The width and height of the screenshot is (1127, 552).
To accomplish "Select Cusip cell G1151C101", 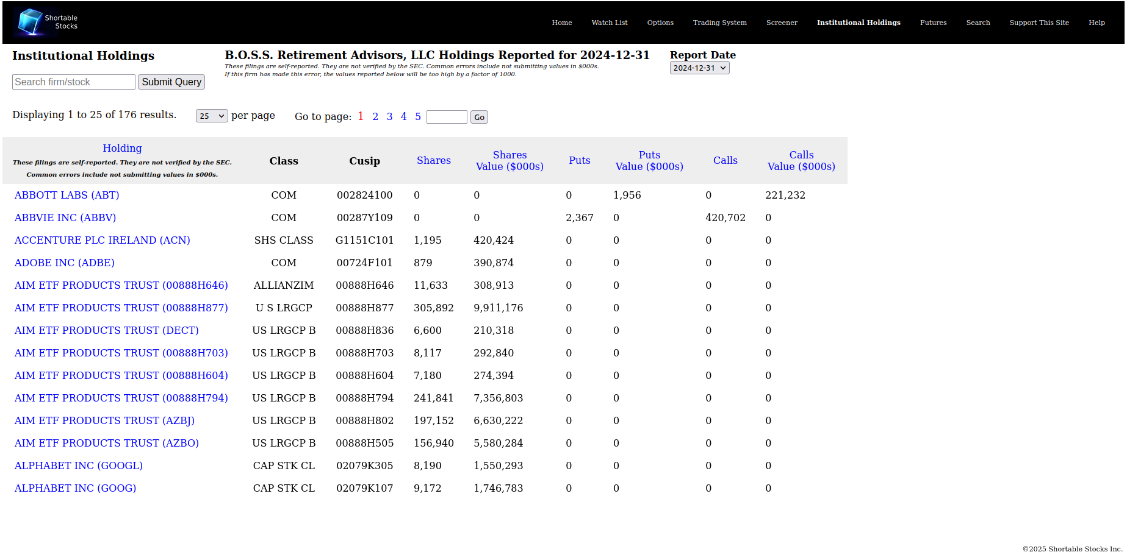I will [365, 240].
